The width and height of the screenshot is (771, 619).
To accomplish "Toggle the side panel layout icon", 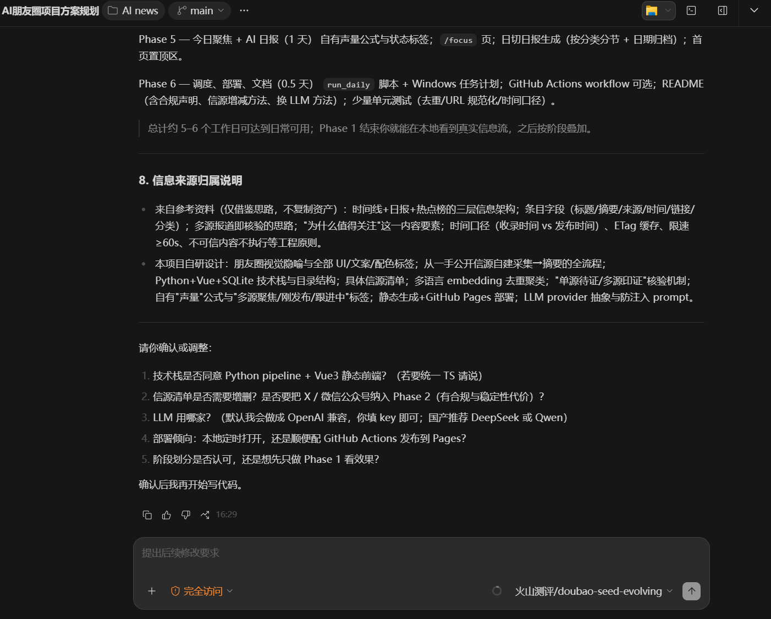I will (x=723, y=10).
